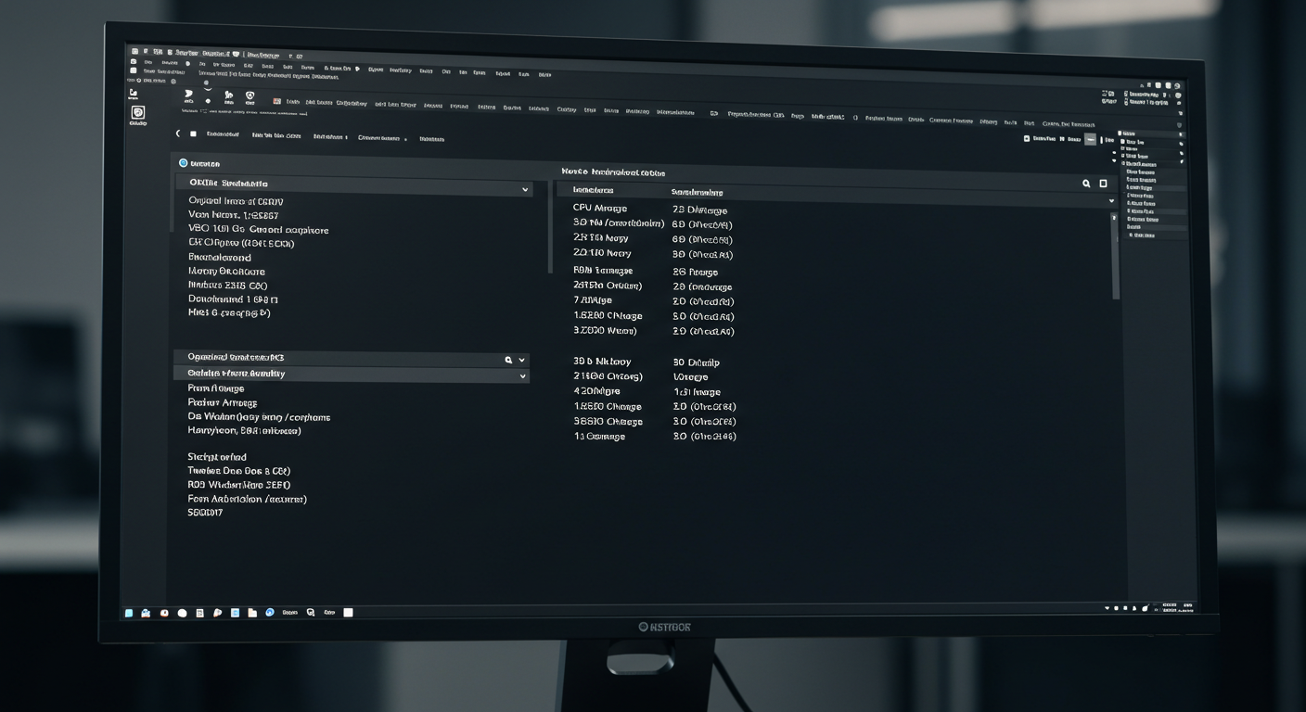Click the chevron below the right panel search icon
This screenshot has width=1306, height=712.
pos(1111,201)
